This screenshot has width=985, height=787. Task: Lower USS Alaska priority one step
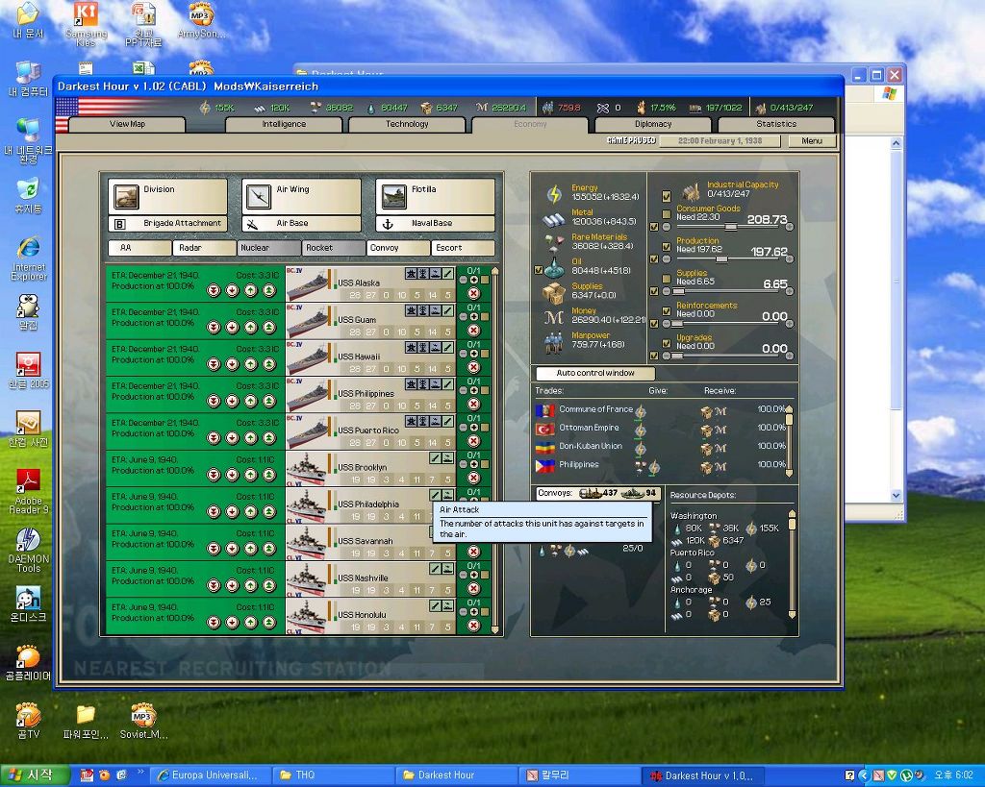pyautogui.click(x=233, y=290)
